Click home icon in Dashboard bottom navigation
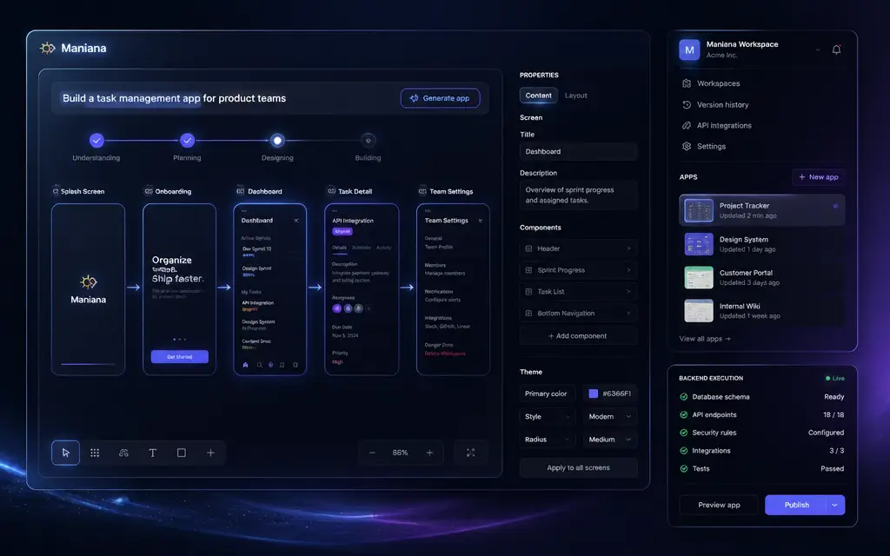Viewport: 890px width, 556px height. coord(245,365)
